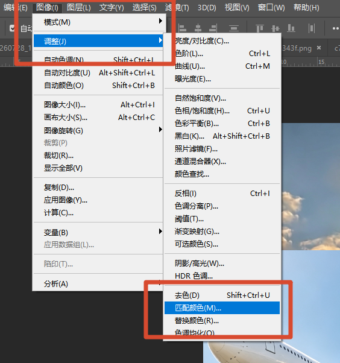Viewport: 340px width, 363px height.
Task: Choose 色调分离(P)... adjustment
Action: click(222, 206)
